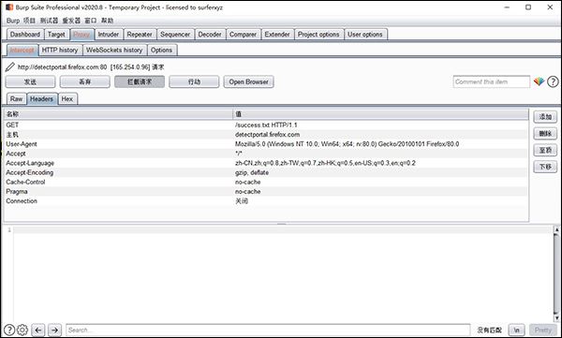Image resolution: width=562 pixels, height=338 pixels.
Task: Toggle the Pretty formatting button
Action: click(543, 330)
